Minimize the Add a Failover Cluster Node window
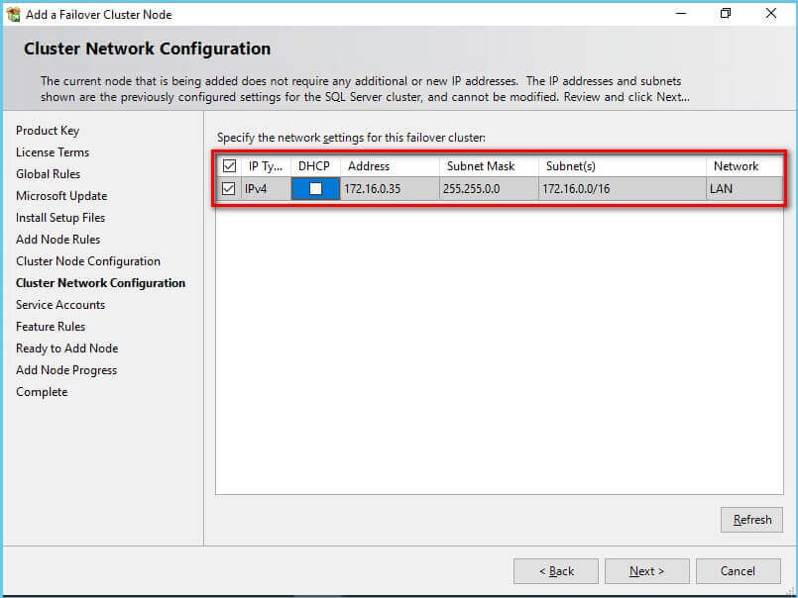 pos(680,13)
